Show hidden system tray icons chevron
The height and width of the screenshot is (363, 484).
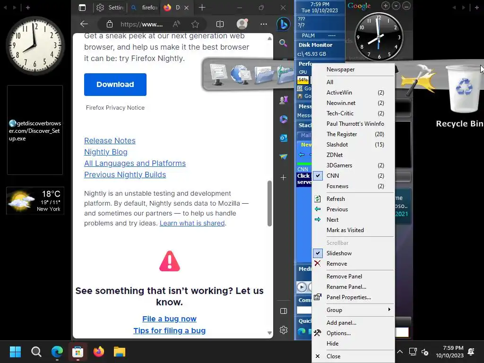tap(400, 352)
